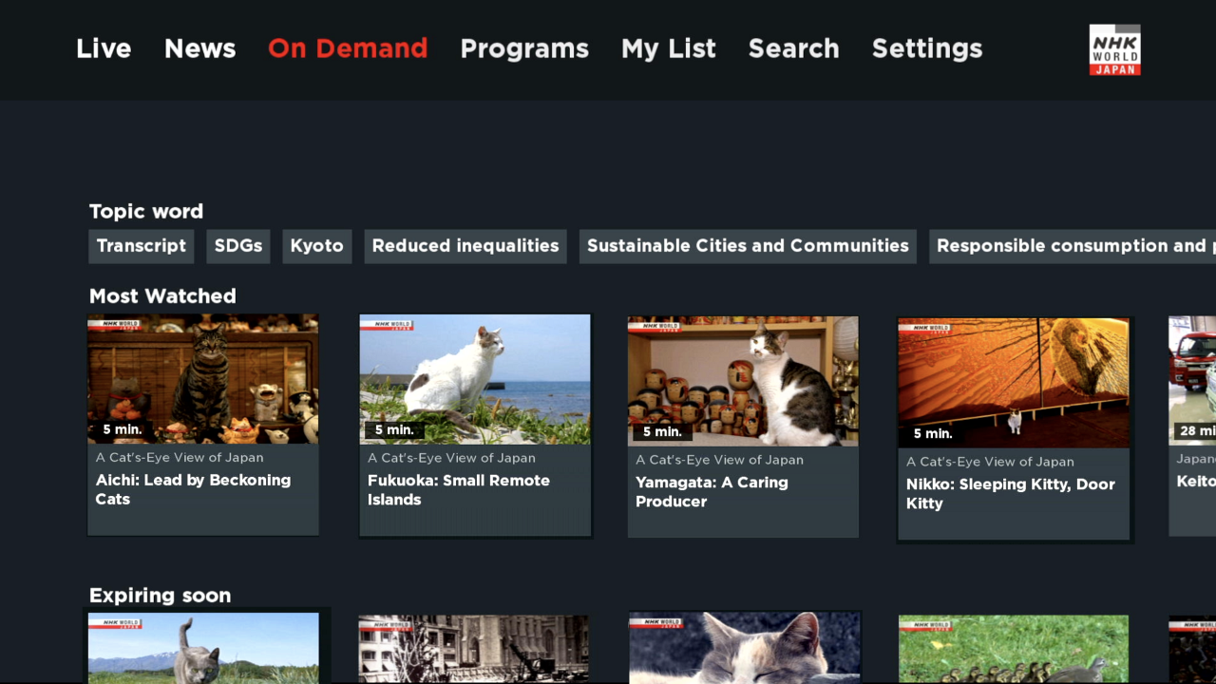Choose the Kyoto topic word

pyautogui.click(x=316, y=246)
